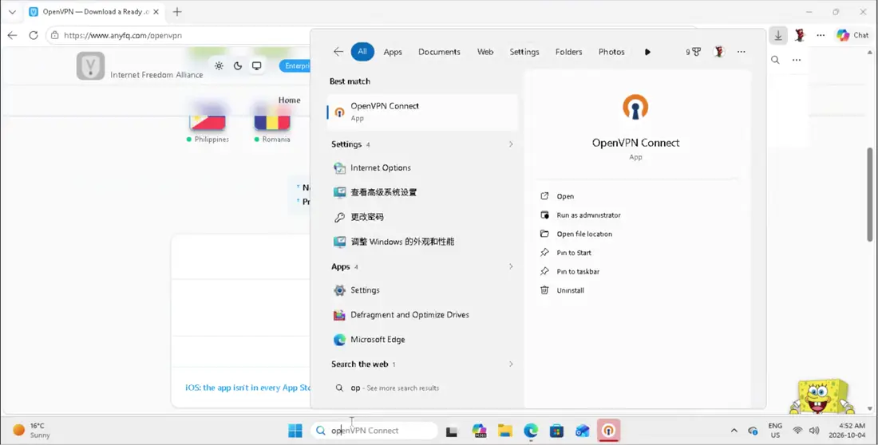Show more search filter tabs arrow
Image resolution: width=878 pixels, height=445 pixels.
coord(647,52)
